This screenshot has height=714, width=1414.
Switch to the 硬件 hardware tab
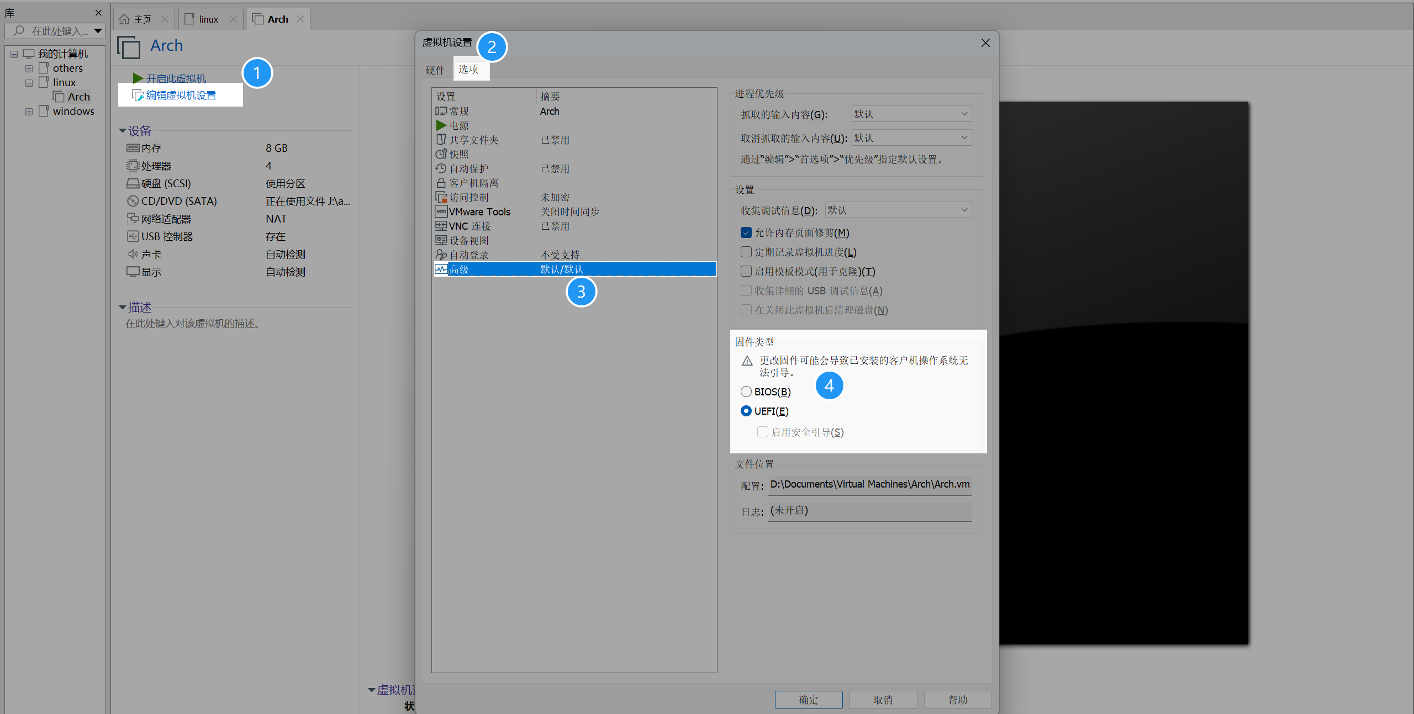pos(435,70)
